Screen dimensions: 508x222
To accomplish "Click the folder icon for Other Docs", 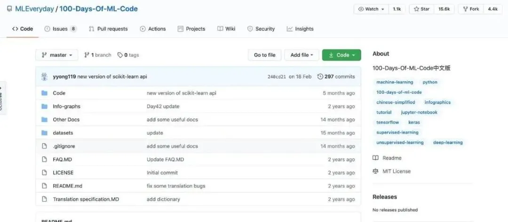I will (x=44, y=120).
